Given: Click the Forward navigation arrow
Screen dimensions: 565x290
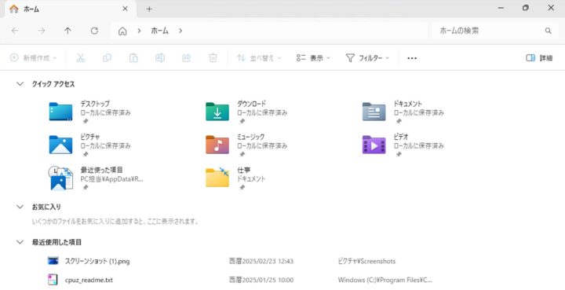Looking at the screenshot, I should click(42, 31).
